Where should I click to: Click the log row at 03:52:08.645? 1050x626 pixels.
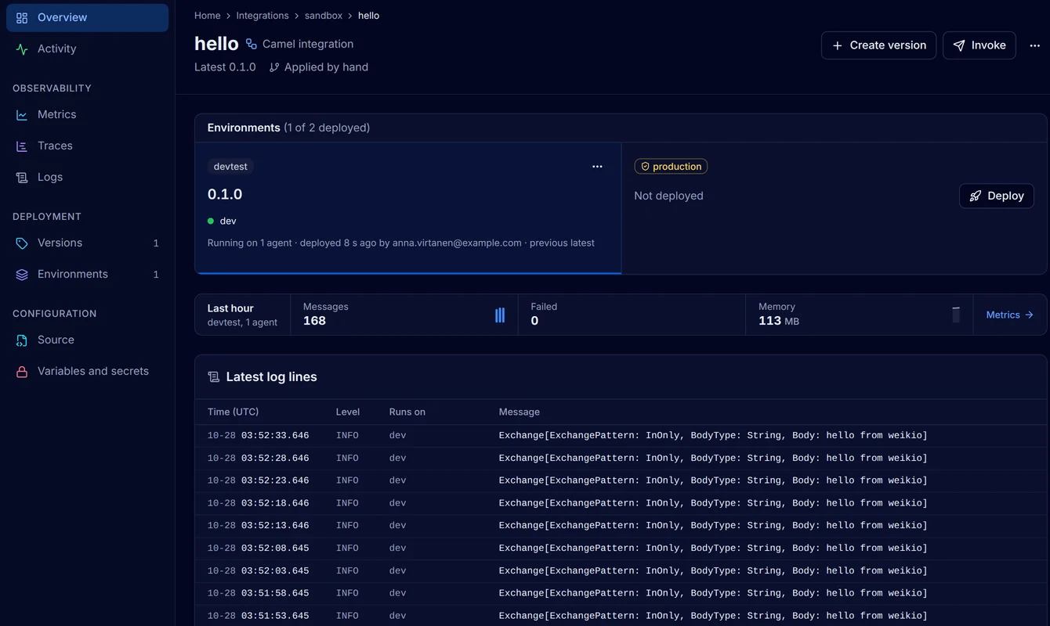[621, 549]
